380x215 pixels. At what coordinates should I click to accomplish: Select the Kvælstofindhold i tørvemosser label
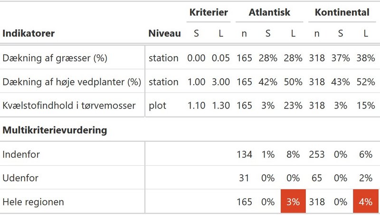[x=69, y=106]
